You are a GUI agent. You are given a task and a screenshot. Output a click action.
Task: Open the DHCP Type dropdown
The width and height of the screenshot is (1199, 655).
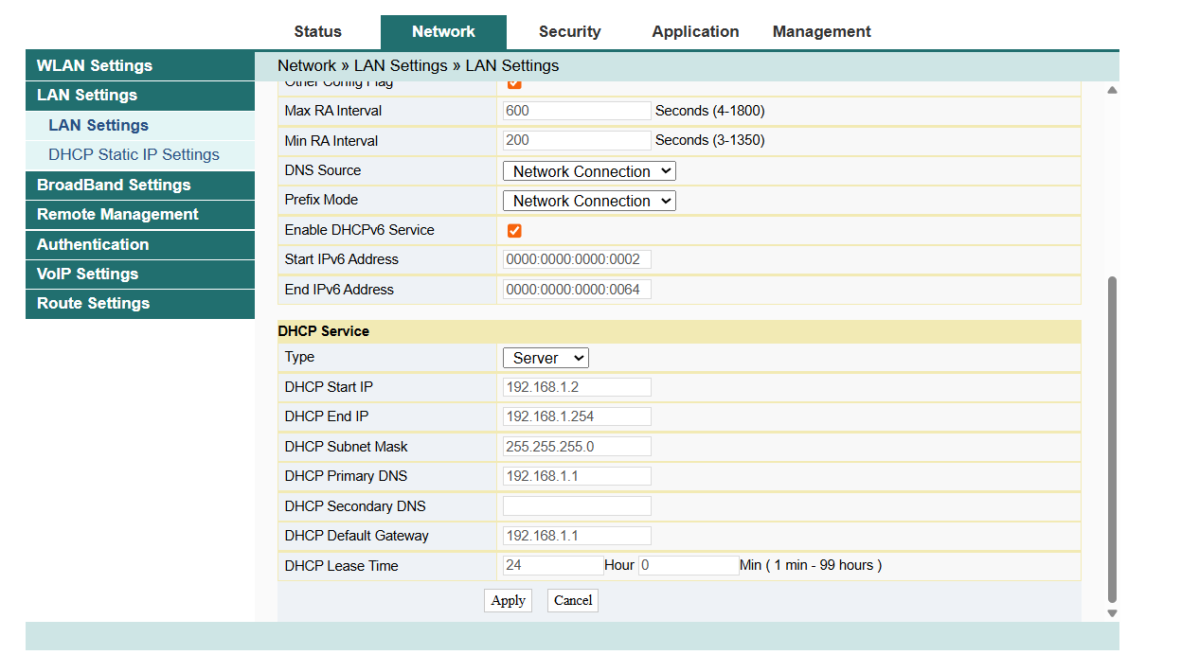coord(546,358)
